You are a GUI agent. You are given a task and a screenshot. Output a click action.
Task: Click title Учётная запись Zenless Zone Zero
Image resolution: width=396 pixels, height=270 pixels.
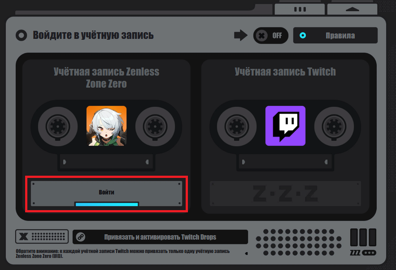coord(106,77)
